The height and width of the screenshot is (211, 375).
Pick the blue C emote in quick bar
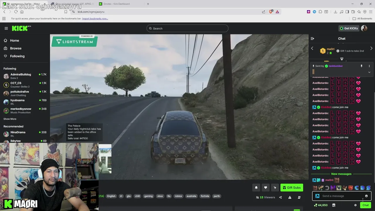[x=357, y=188]
